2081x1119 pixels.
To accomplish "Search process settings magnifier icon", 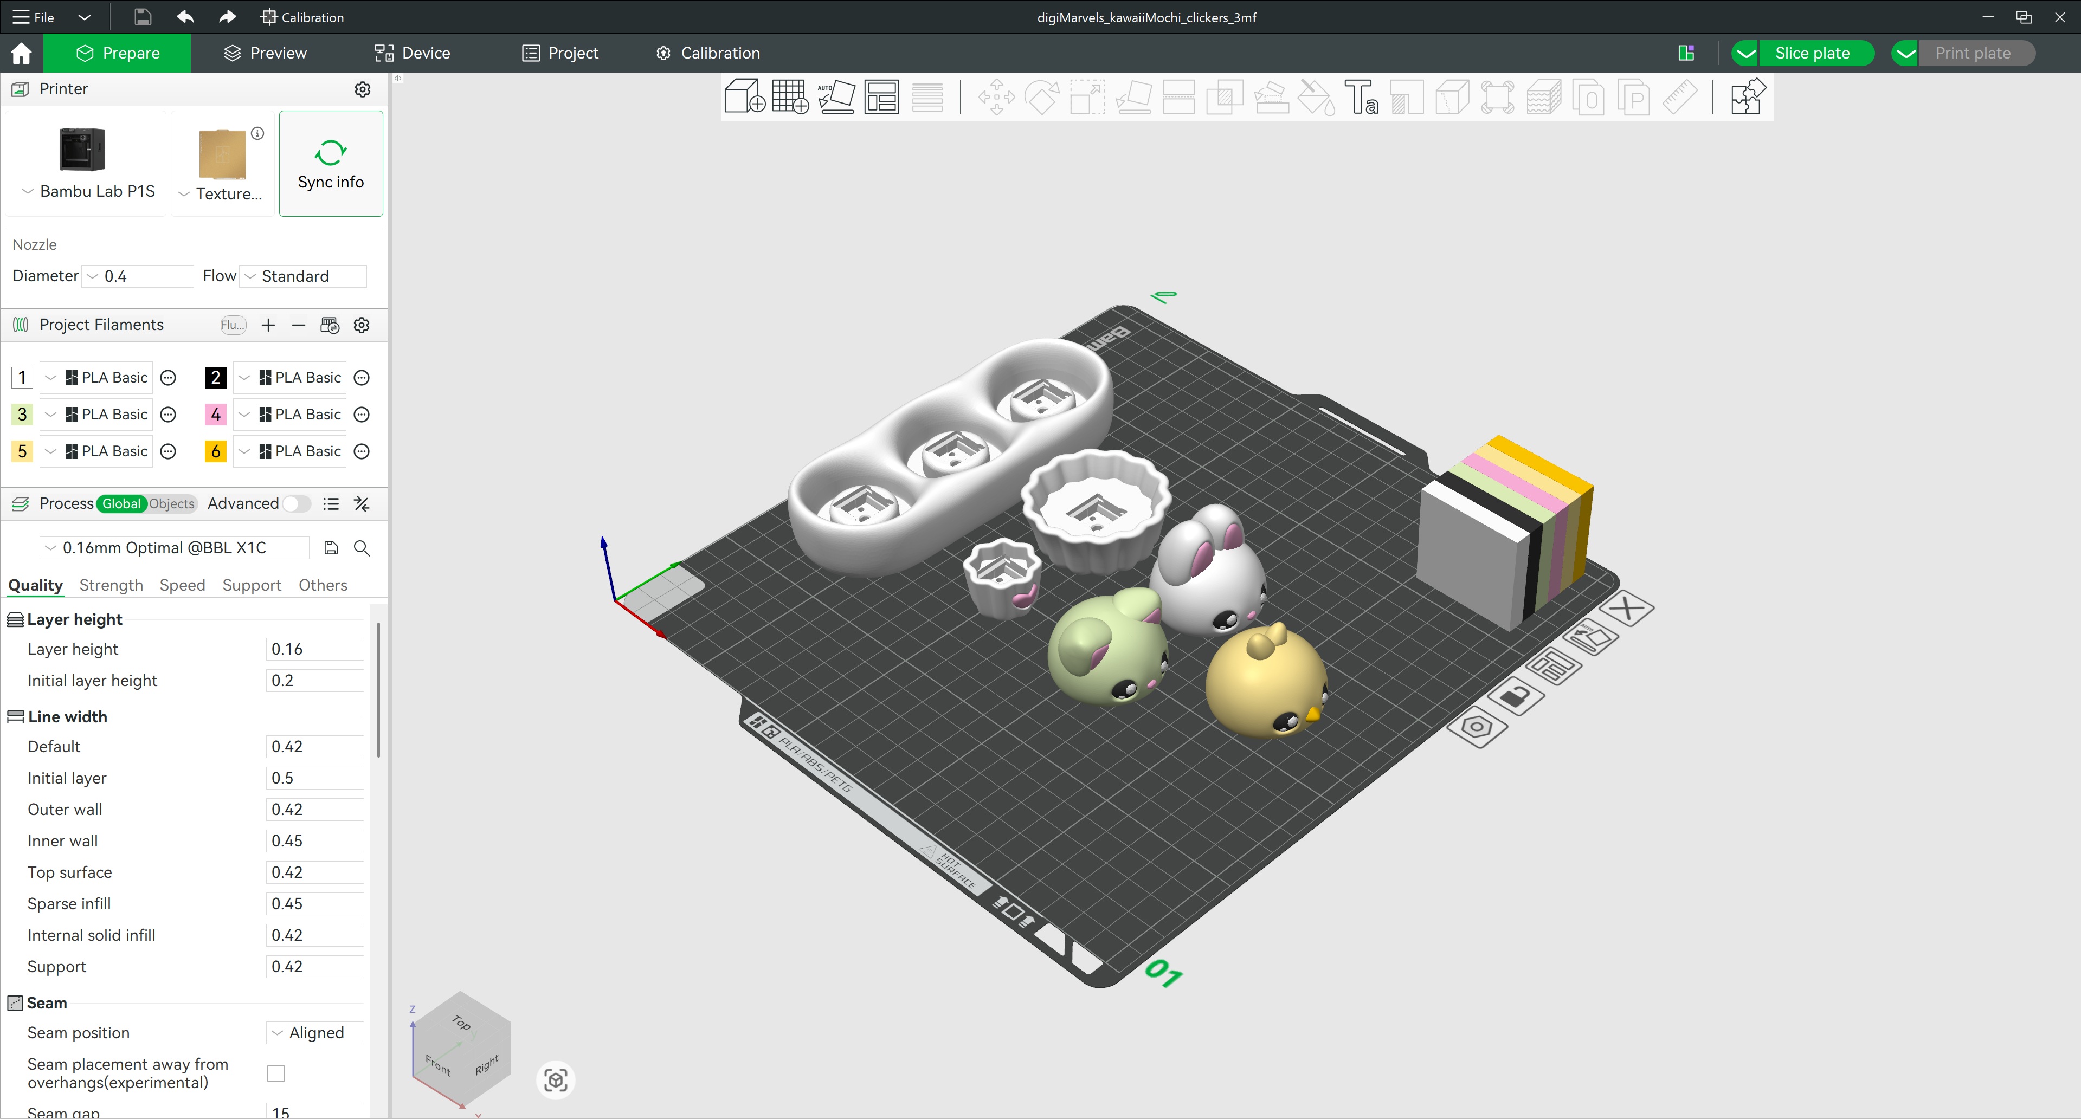I will [x=362, y=548].
